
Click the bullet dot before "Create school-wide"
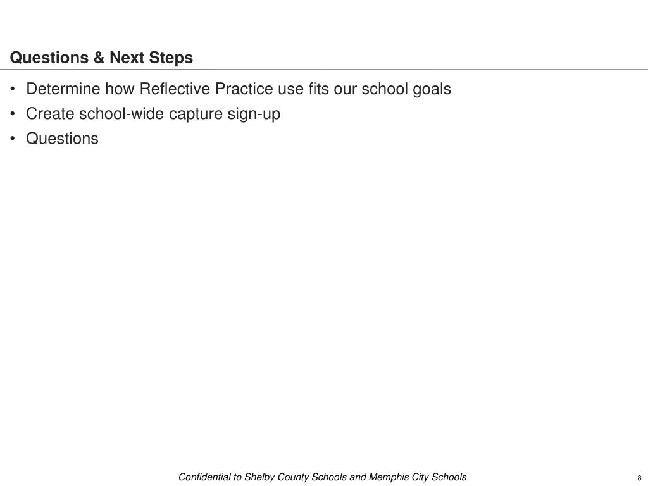[x=13, y=114]
